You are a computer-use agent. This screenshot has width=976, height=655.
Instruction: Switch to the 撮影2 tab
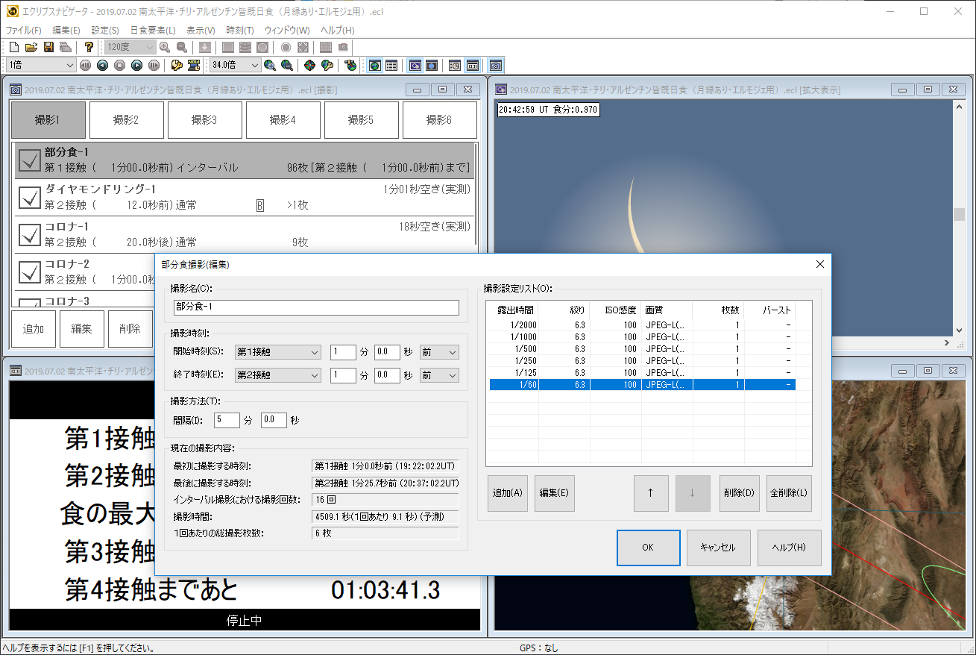coord(126,119)
